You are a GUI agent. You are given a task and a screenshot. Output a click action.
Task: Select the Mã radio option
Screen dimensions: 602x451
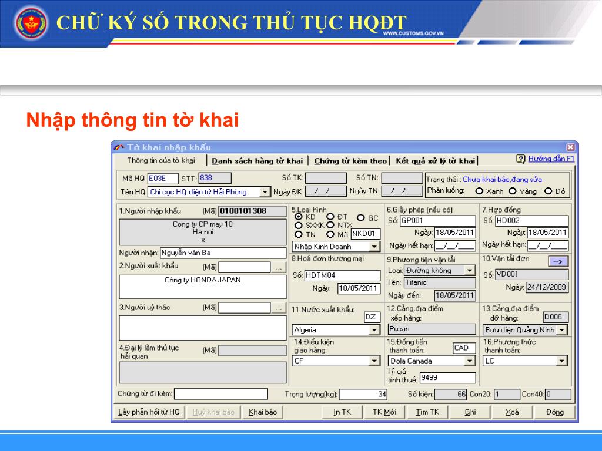[x=330, y=234]
